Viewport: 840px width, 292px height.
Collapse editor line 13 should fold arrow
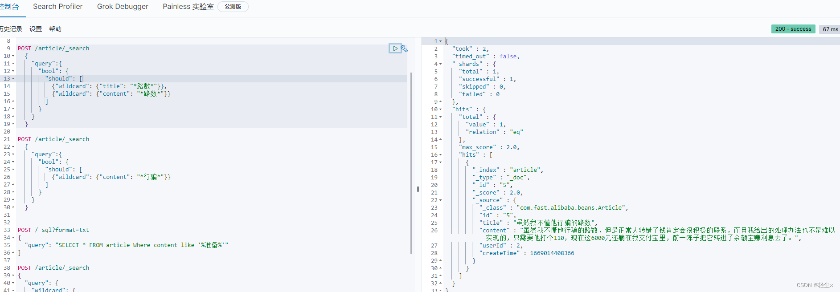pos(13,79)
